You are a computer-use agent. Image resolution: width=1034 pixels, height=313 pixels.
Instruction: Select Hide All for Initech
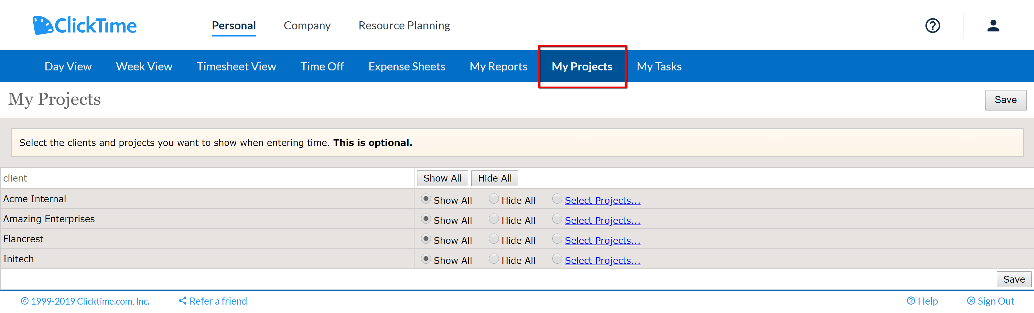click(x=494, y=259)
